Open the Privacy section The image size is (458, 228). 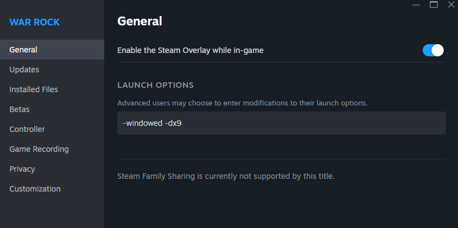pos(22,169)
